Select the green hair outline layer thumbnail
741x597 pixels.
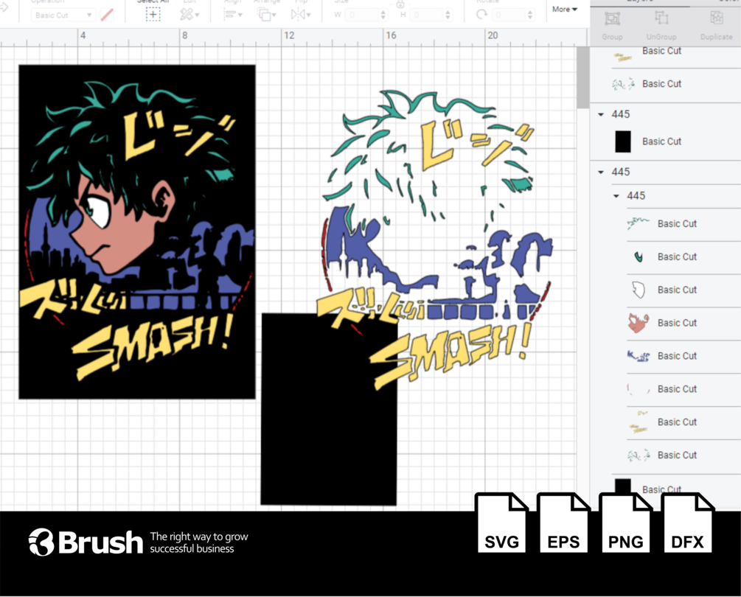point(638,223)
